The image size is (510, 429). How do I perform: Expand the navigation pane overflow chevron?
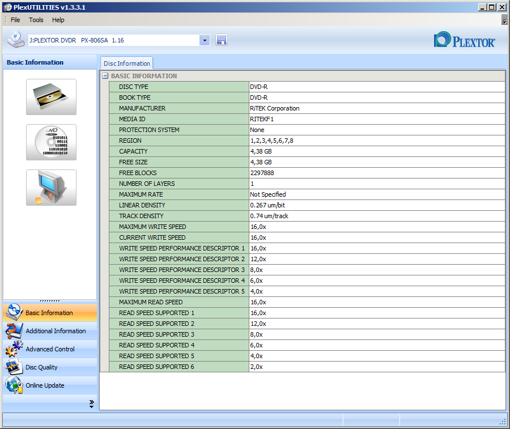pos(91,403)
